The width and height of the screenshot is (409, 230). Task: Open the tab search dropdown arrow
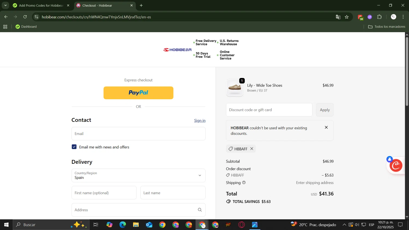click(5, 5)
